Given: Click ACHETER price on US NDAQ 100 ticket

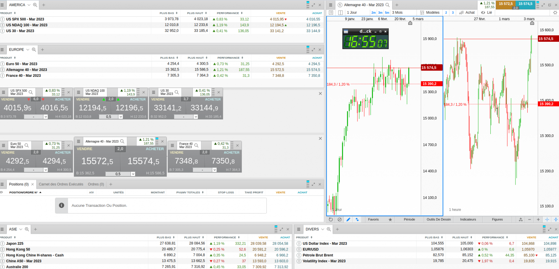Looking at the screenshot, I should point(129,108).
